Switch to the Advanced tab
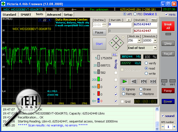The width and height of the screenshot is (178, 132). tap(54, 15)
